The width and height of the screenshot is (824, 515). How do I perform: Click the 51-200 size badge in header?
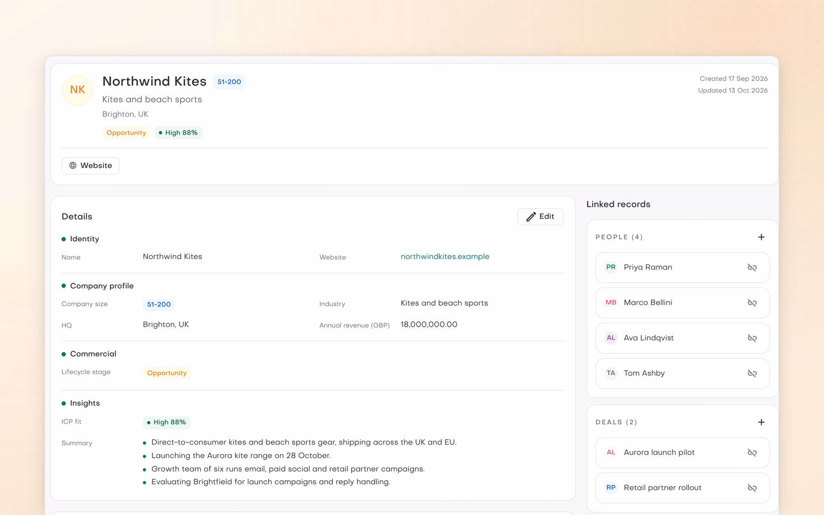coord(229,82)
